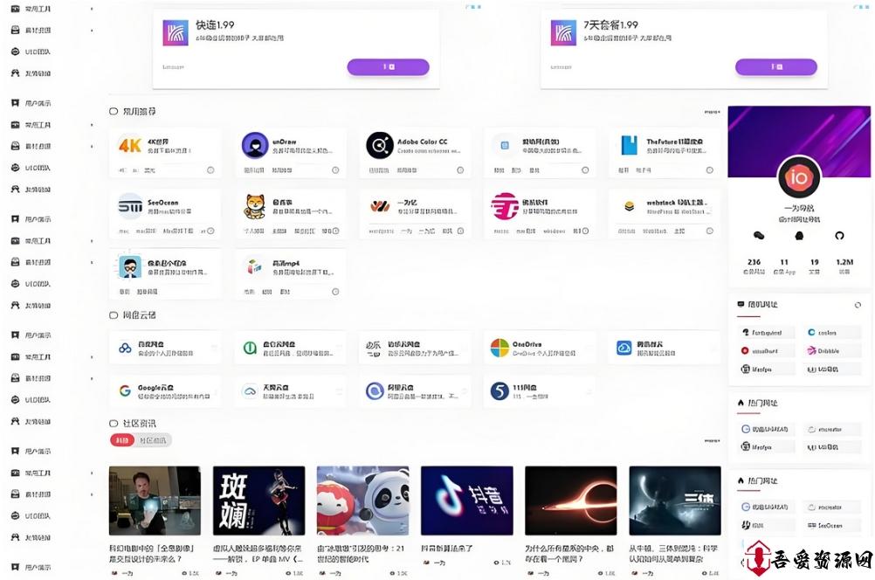Viewport: 875px width, 580px height.
Task: Click the QQ penguin icon on profile card
Action: [799, 236]
